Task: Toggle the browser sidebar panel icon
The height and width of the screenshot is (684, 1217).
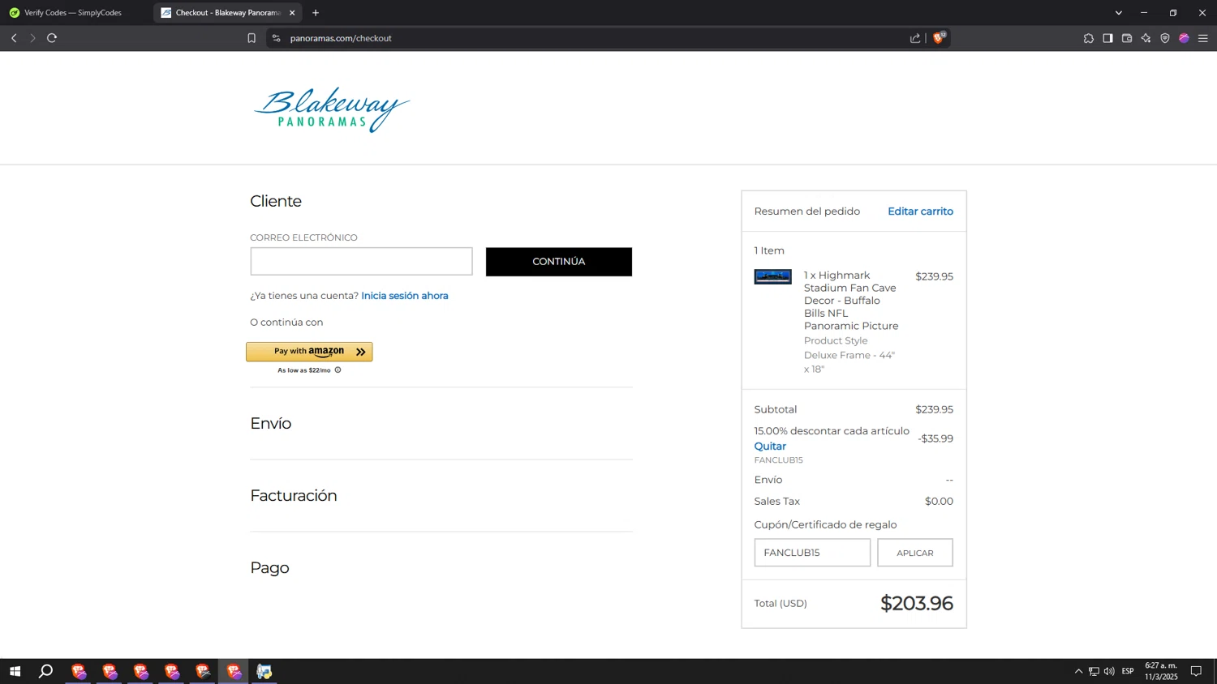Action: click(x=1107, y=38)
